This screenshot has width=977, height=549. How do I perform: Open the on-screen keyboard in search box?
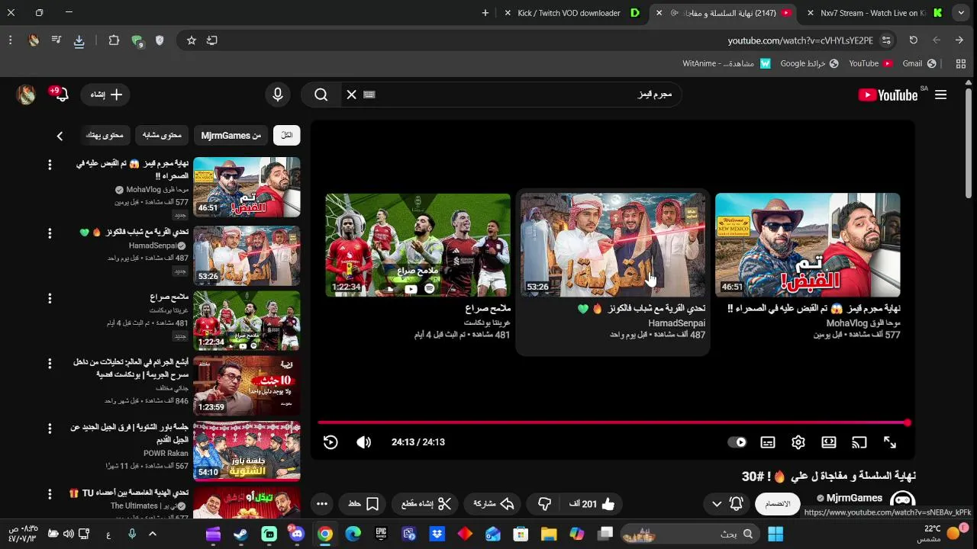[x=369, y=95]
